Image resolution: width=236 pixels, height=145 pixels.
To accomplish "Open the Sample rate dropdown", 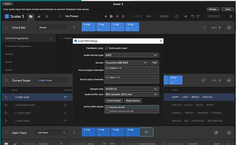I will (132, 89).
